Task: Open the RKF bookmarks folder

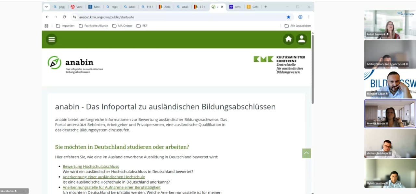Action: pyautogui.click(x=142, y=26)
